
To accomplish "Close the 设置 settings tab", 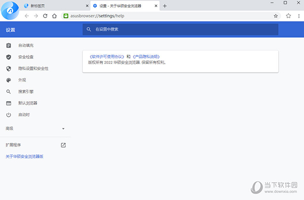I will tap(156, 6).
